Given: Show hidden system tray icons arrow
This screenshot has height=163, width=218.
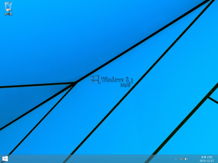Looking at the screenshot, I should [176, 159].
